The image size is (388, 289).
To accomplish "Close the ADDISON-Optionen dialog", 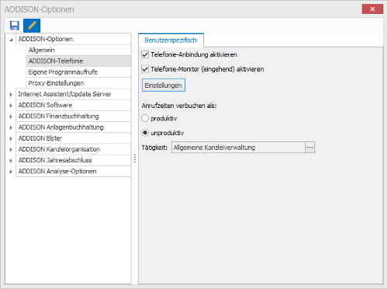I will (372, 9).
